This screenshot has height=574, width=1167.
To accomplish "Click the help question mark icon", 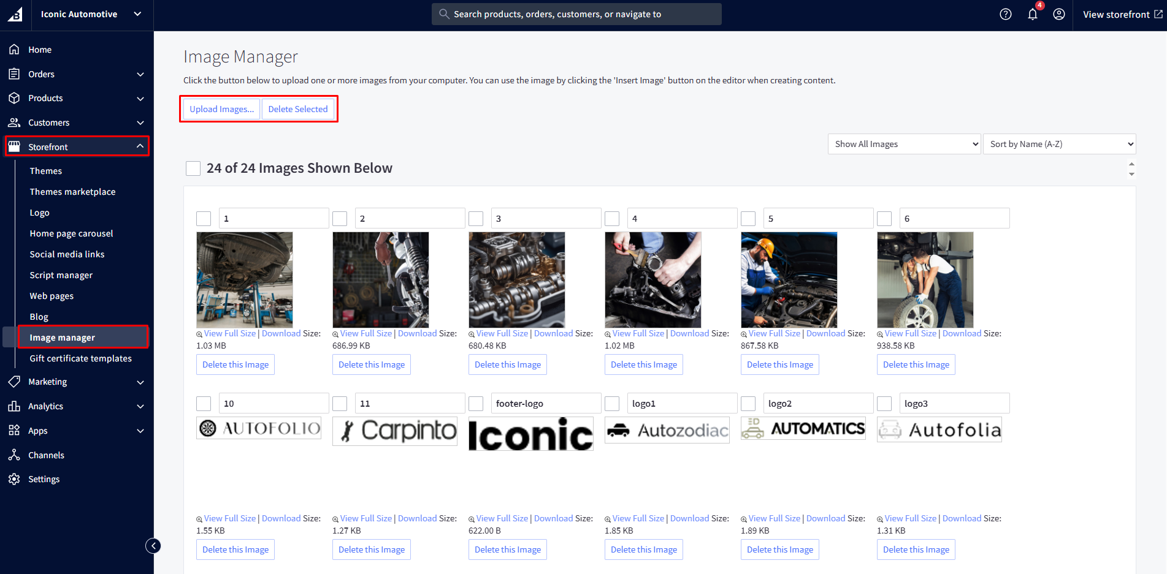I will click(x=1006, y=14).
